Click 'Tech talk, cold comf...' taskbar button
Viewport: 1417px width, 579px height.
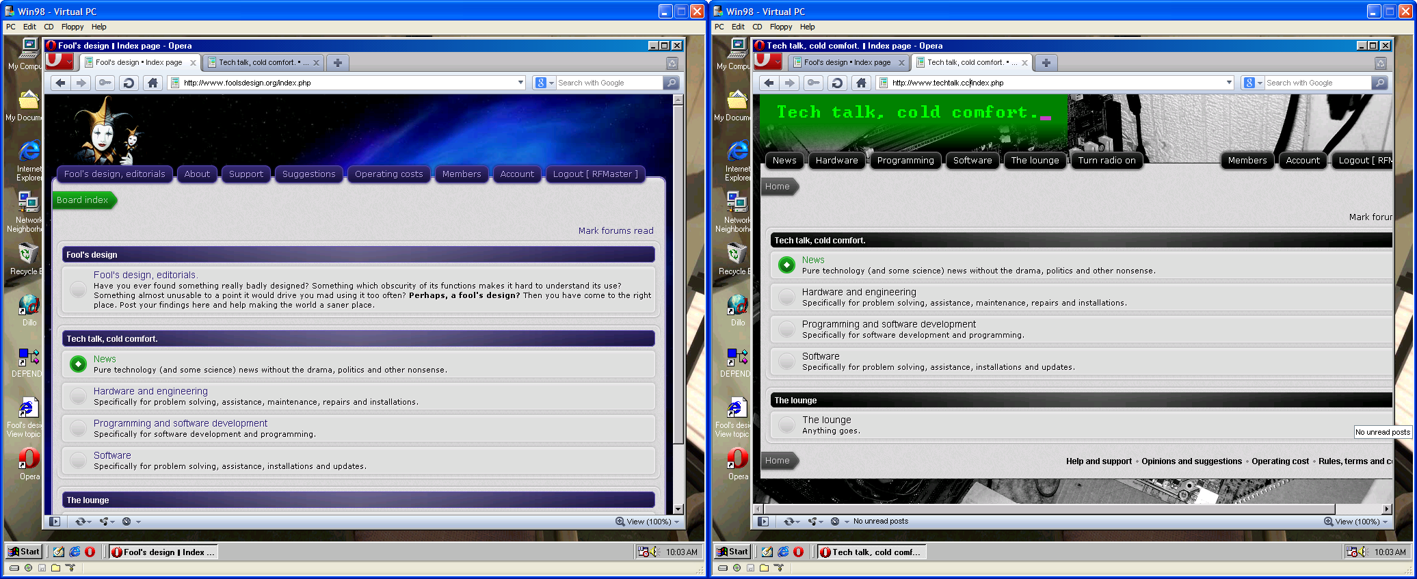871,552
